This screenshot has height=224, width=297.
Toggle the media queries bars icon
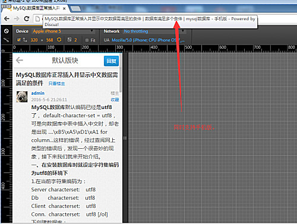click(x=7, y=40)
